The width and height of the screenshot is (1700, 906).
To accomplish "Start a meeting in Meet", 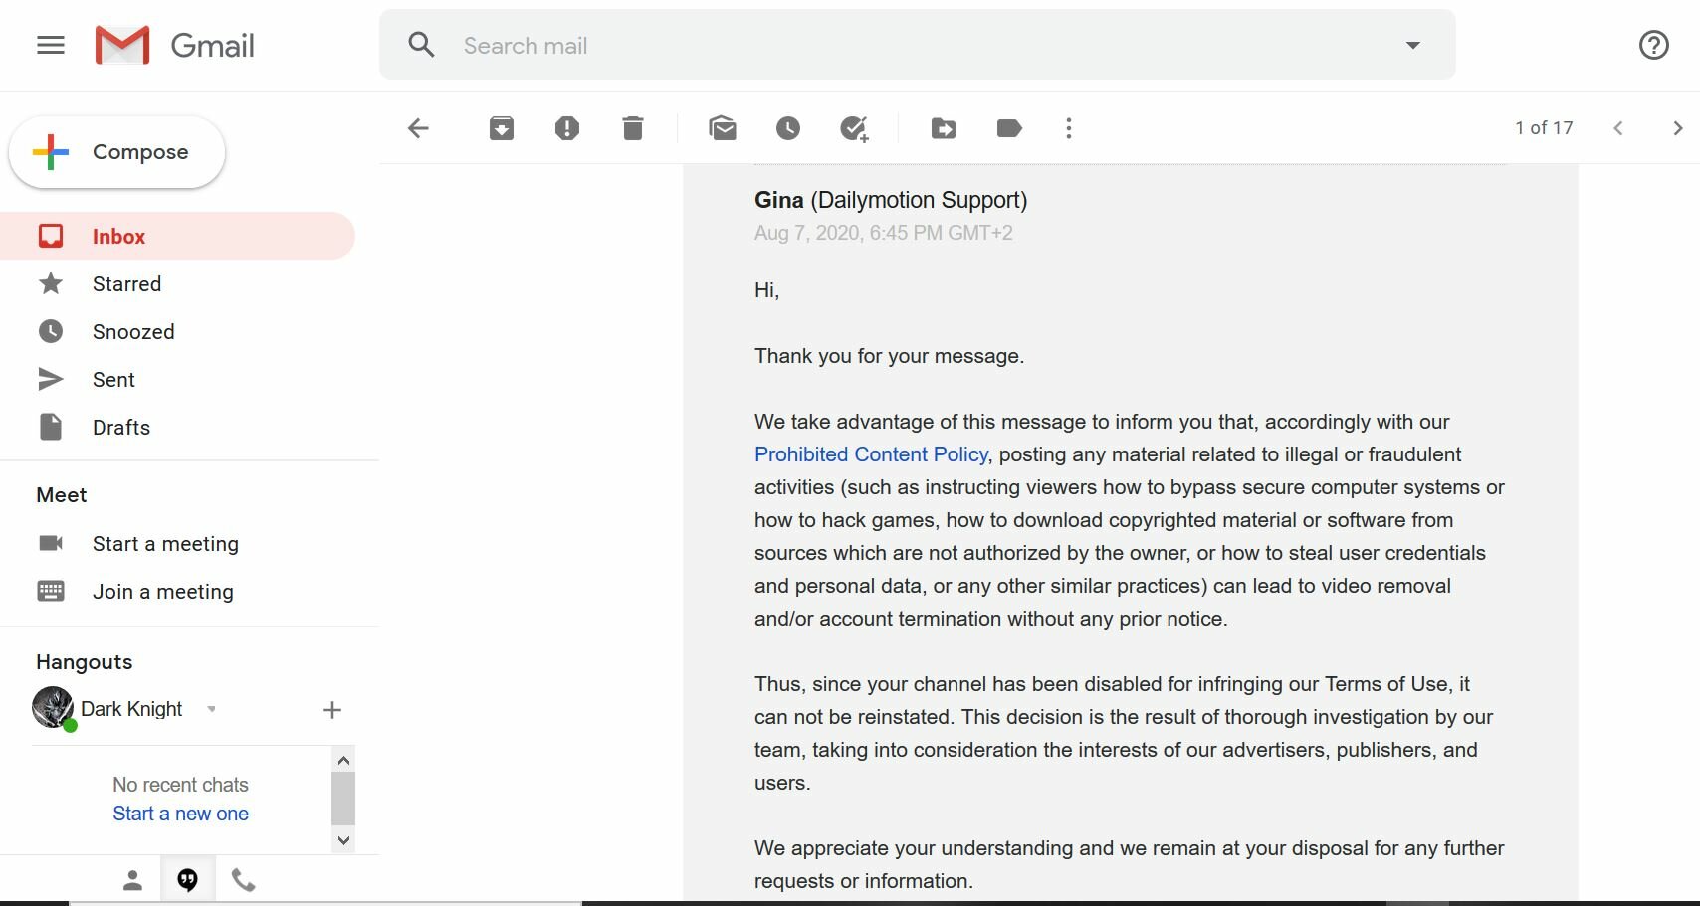I will pyautogui.click(x=165, y=544).
